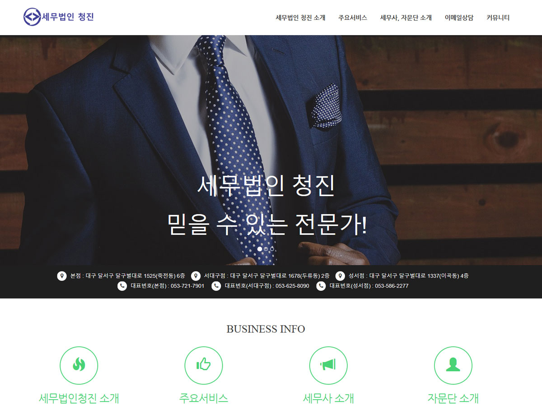The image size is (542, 409).
Task: Switch to the second slide indicator dot
Action: point(266,249)
